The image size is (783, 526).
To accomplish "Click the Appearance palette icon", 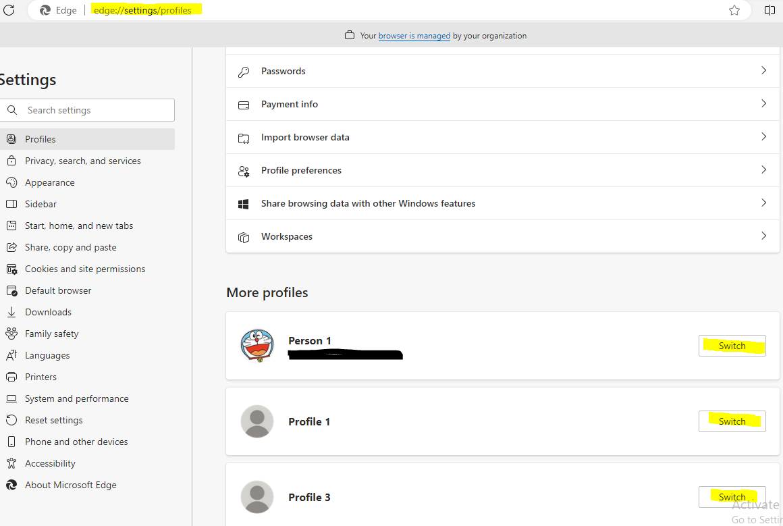I will [x=11, y=182].
